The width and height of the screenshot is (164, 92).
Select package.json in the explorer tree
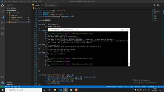15,20
